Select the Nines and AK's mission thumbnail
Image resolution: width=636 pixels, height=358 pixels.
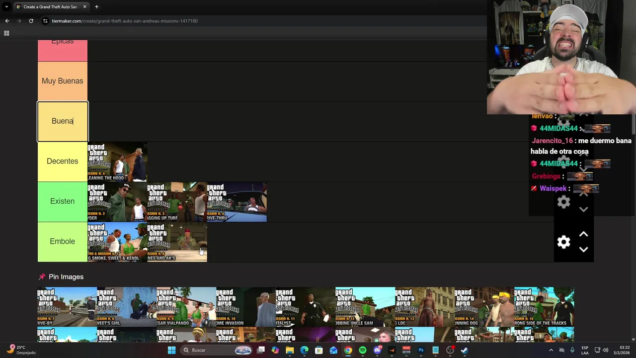(x=177, y=242)
